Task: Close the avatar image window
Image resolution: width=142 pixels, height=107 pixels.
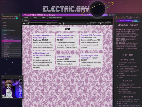Action: pos(22,77)
